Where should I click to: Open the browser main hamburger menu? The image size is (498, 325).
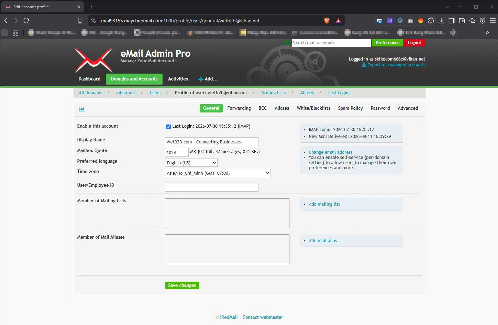(493, 21)
